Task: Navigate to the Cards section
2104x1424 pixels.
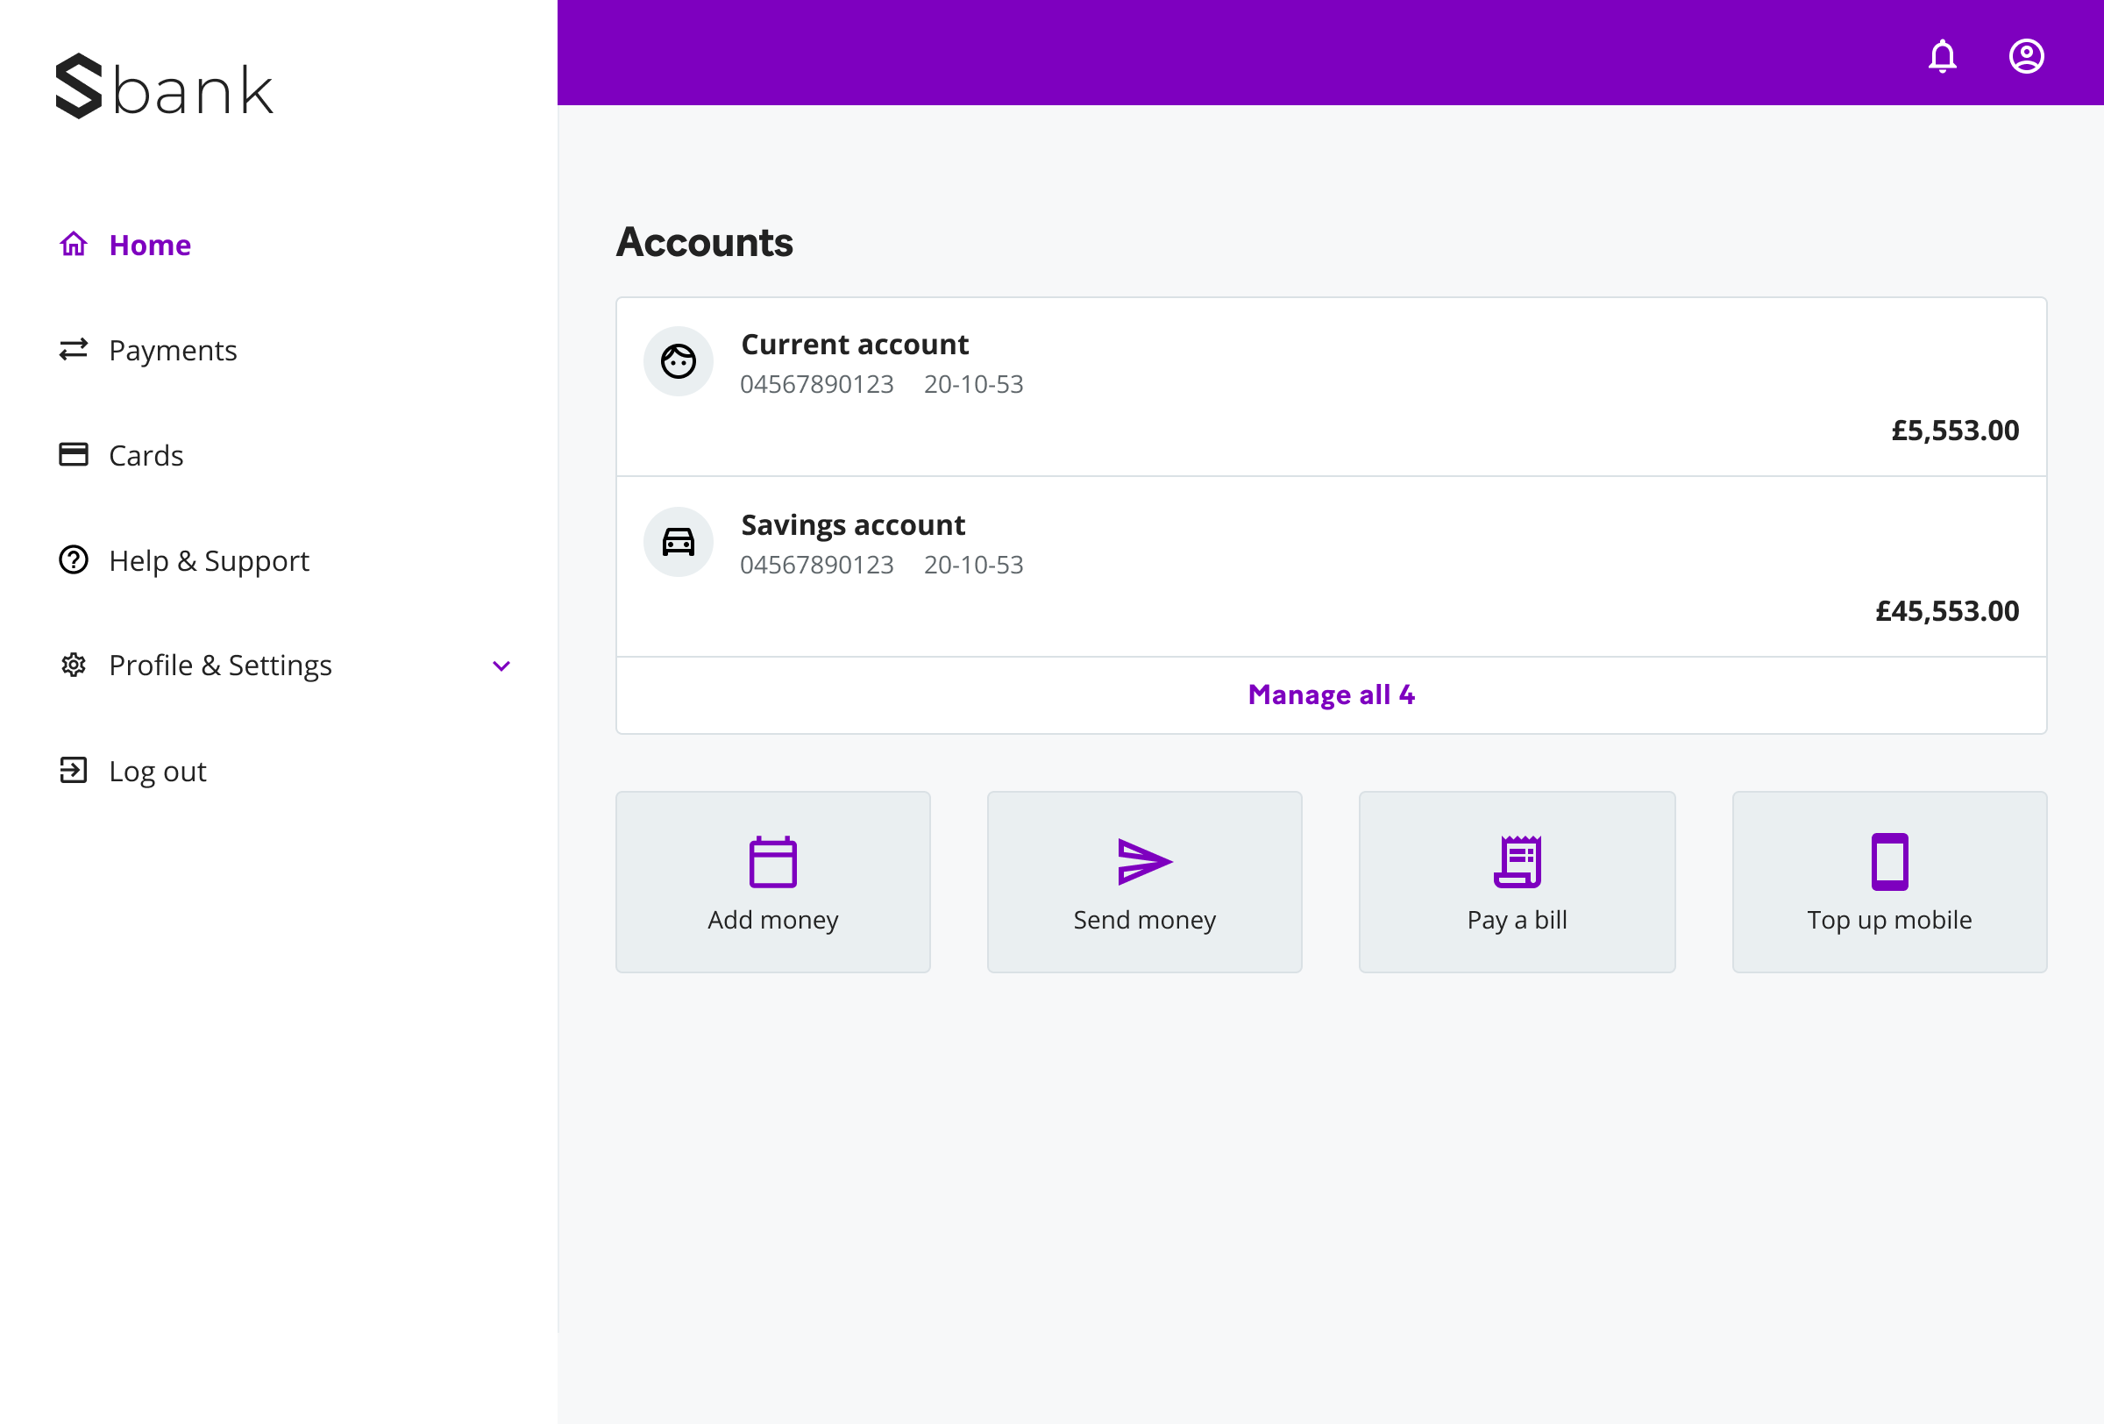Action: (x=146, y=455)
